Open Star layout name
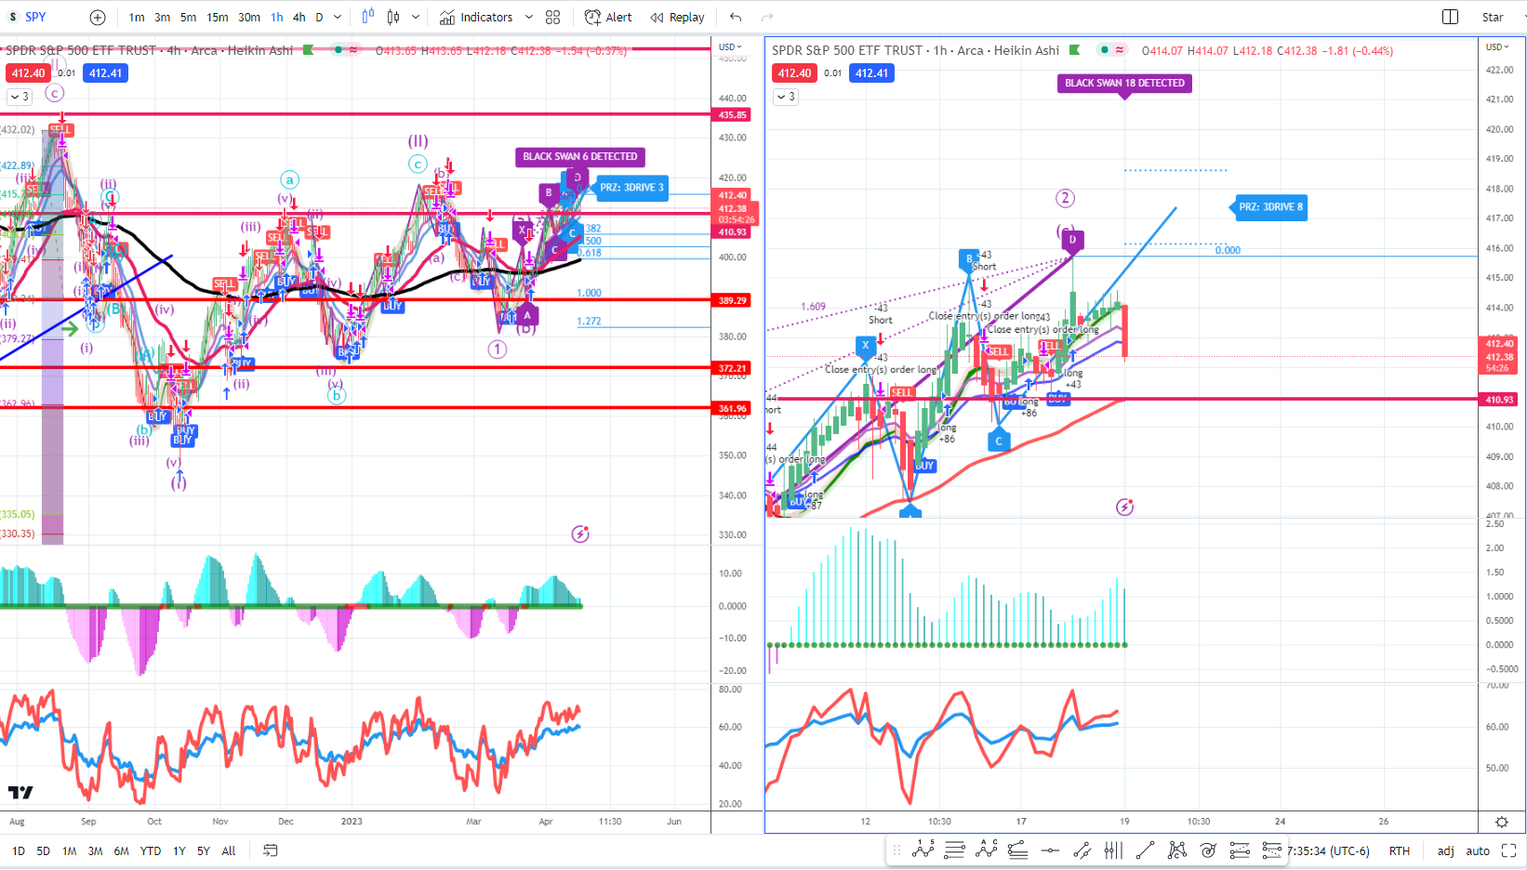1527x870 pixels. (x=1493, y=17)
